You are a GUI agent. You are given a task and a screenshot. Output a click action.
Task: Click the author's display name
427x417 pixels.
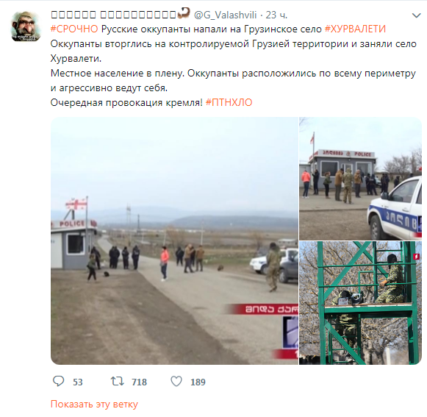(114, 15)
